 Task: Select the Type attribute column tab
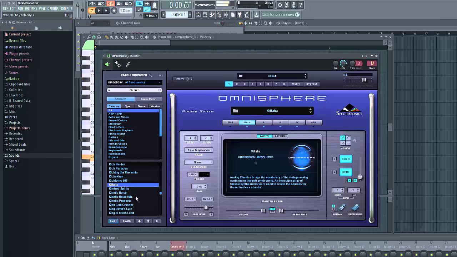point(128,106)
